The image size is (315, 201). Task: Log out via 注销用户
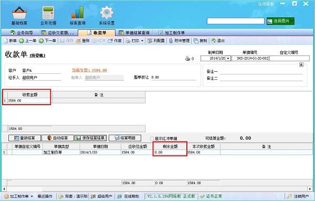298,196
